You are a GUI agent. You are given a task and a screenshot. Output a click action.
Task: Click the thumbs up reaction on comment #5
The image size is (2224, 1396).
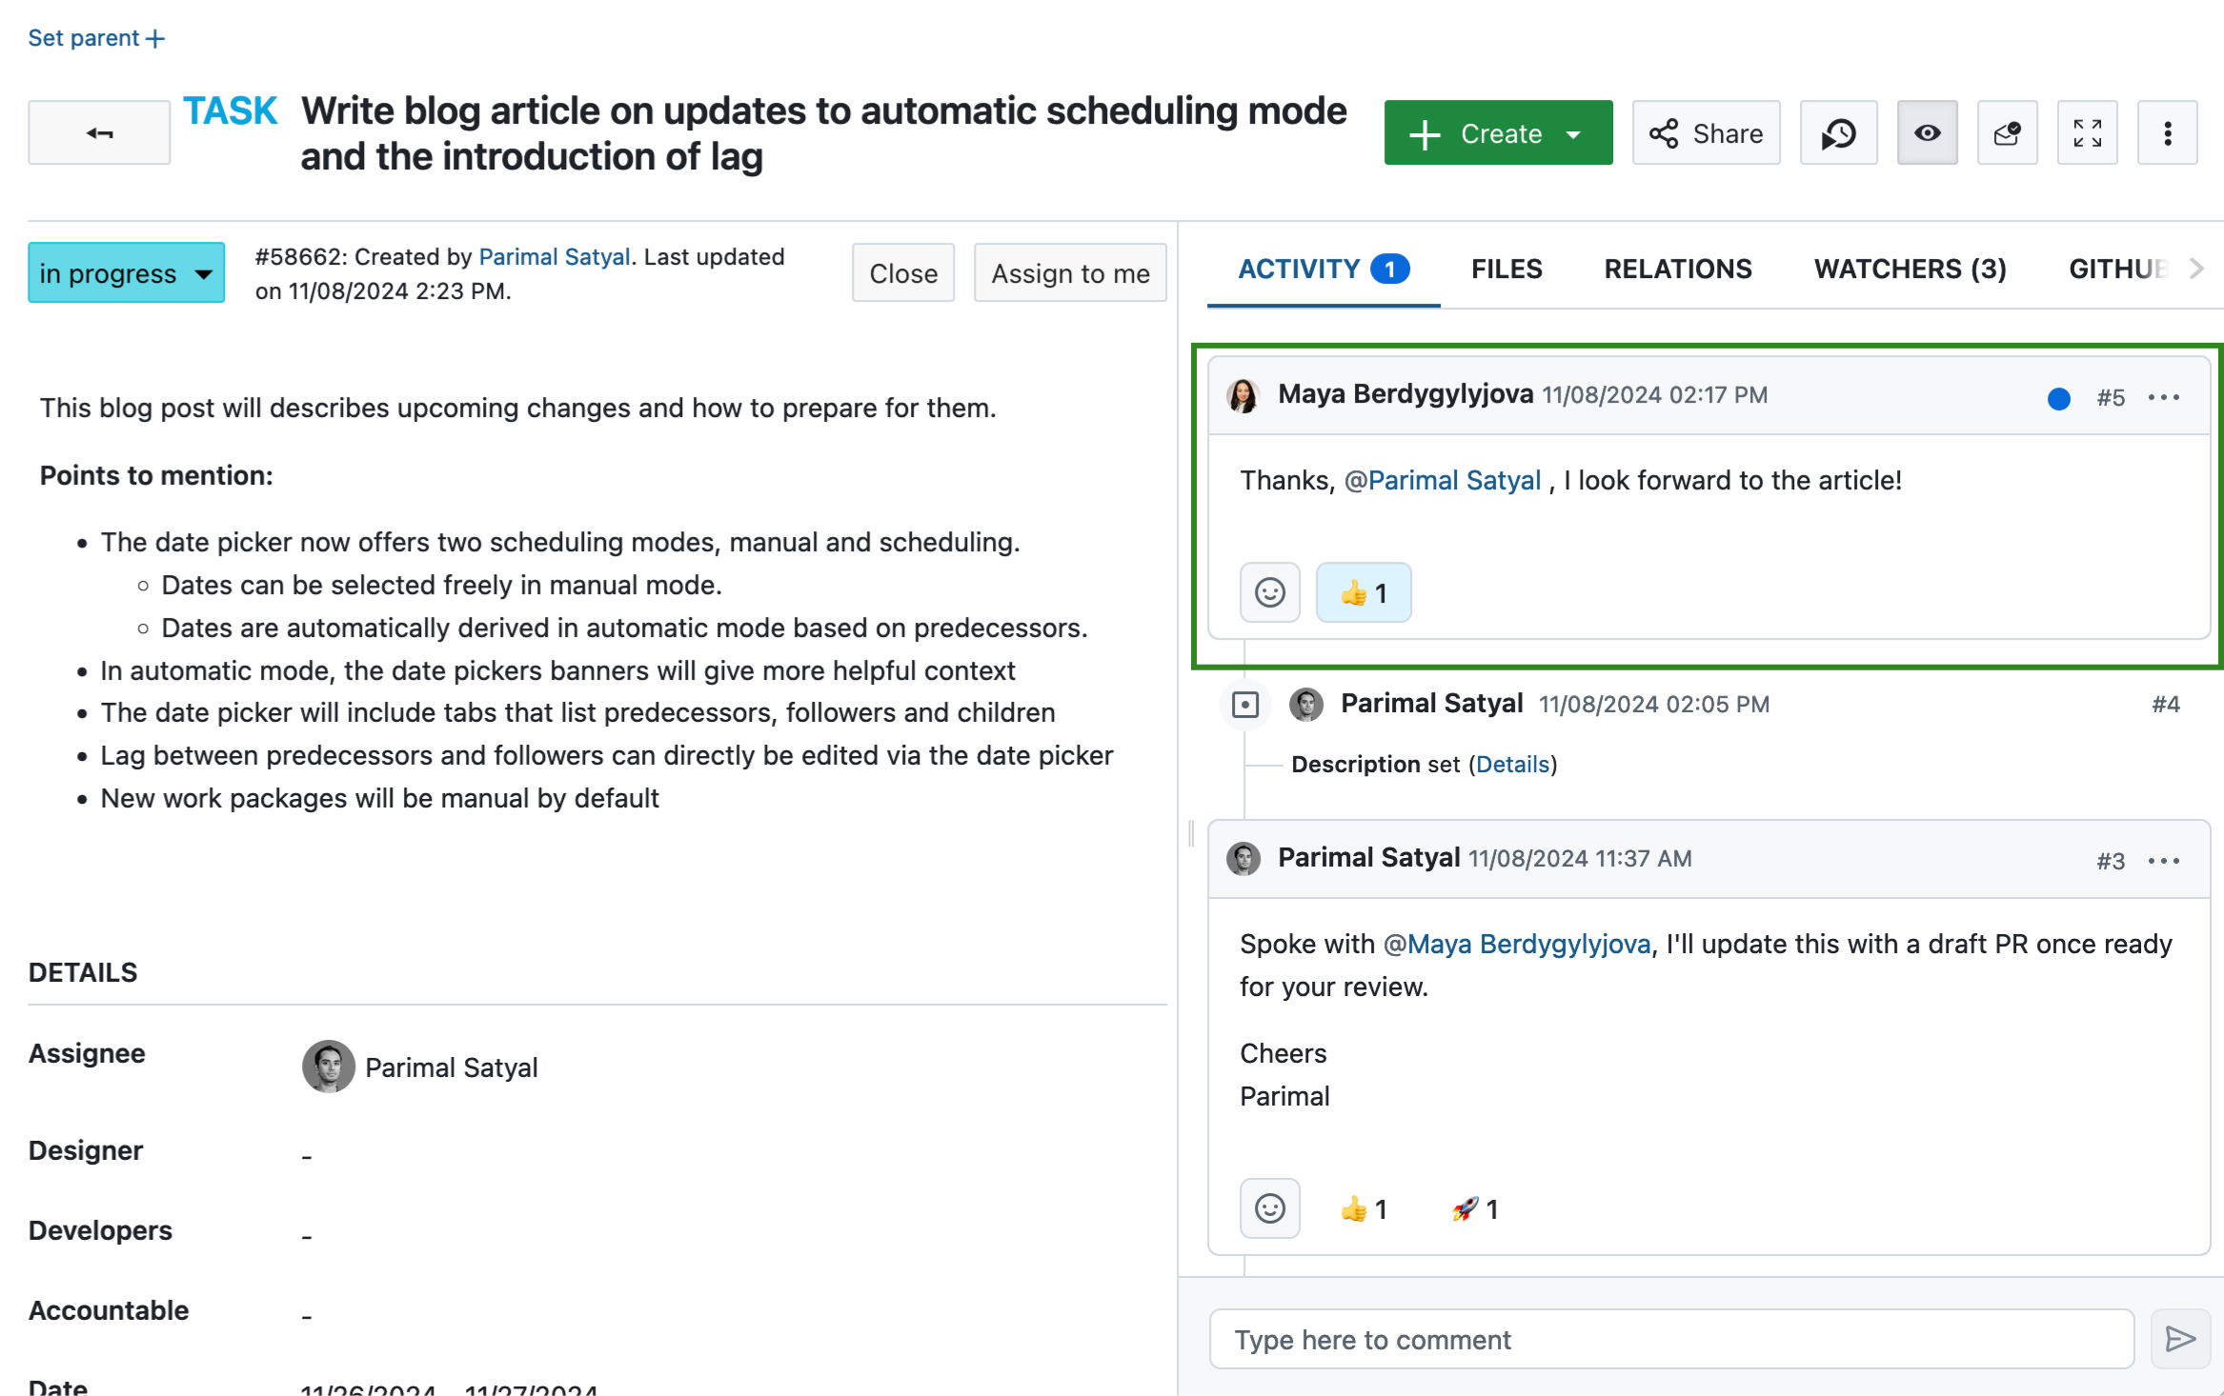(x=1363, y=593)
